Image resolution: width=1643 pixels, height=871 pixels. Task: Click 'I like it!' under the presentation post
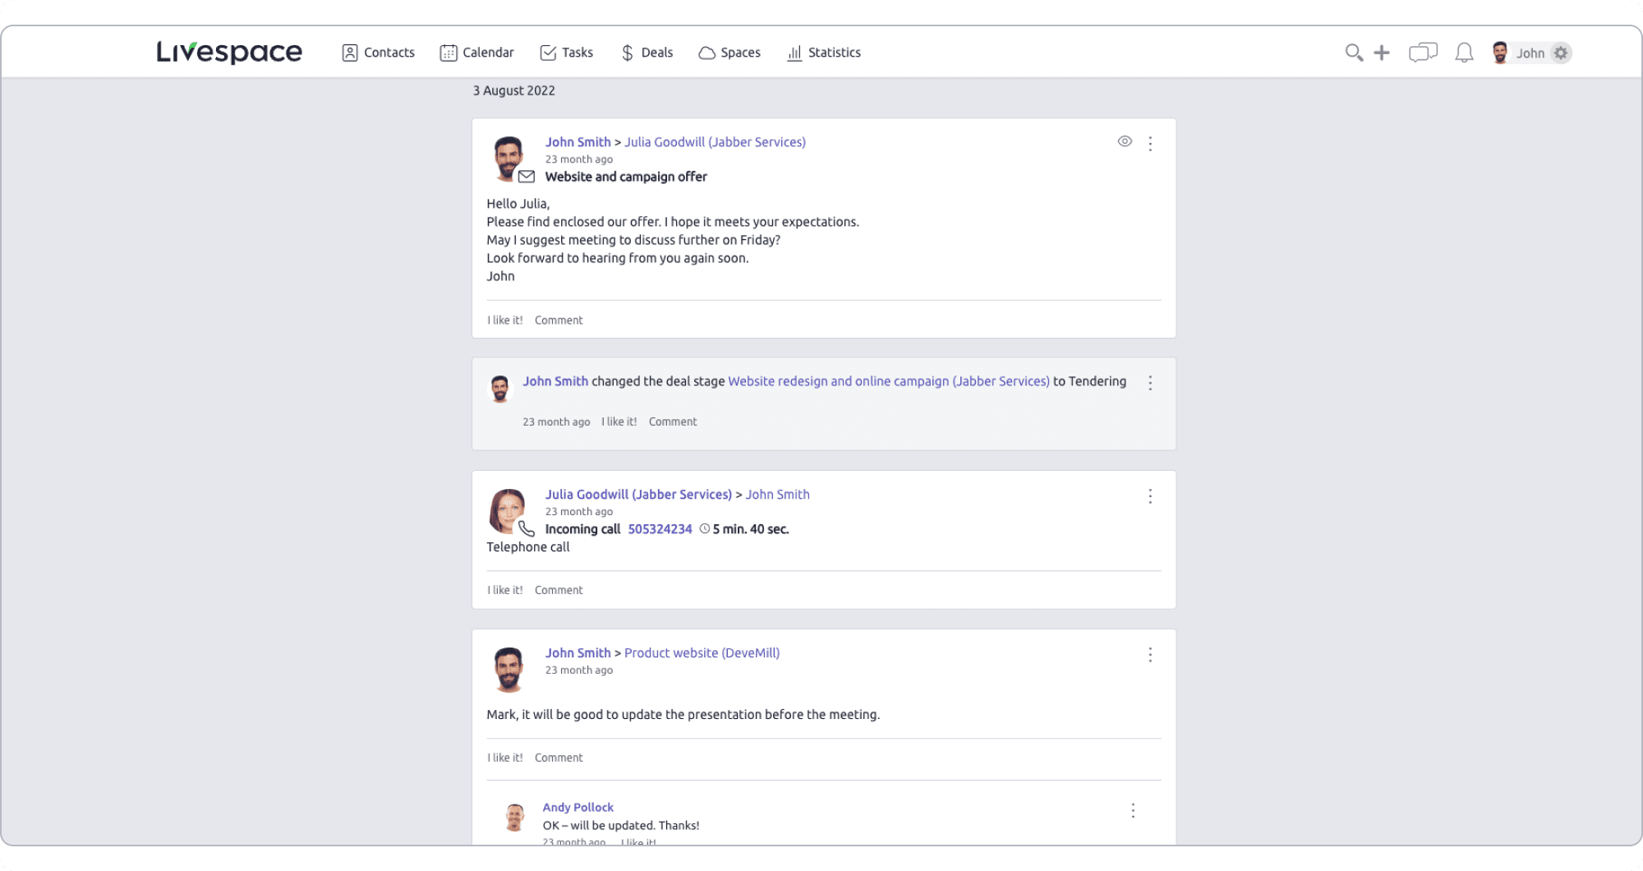coord(505,758)
